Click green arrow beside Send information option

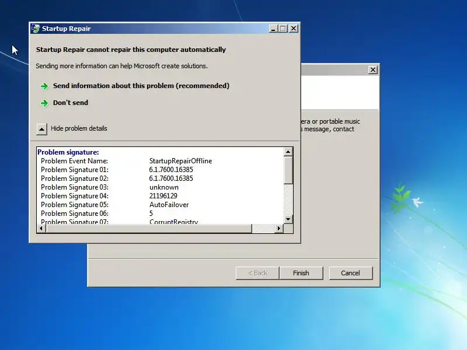pyautogui.click(x=44, y=86)
